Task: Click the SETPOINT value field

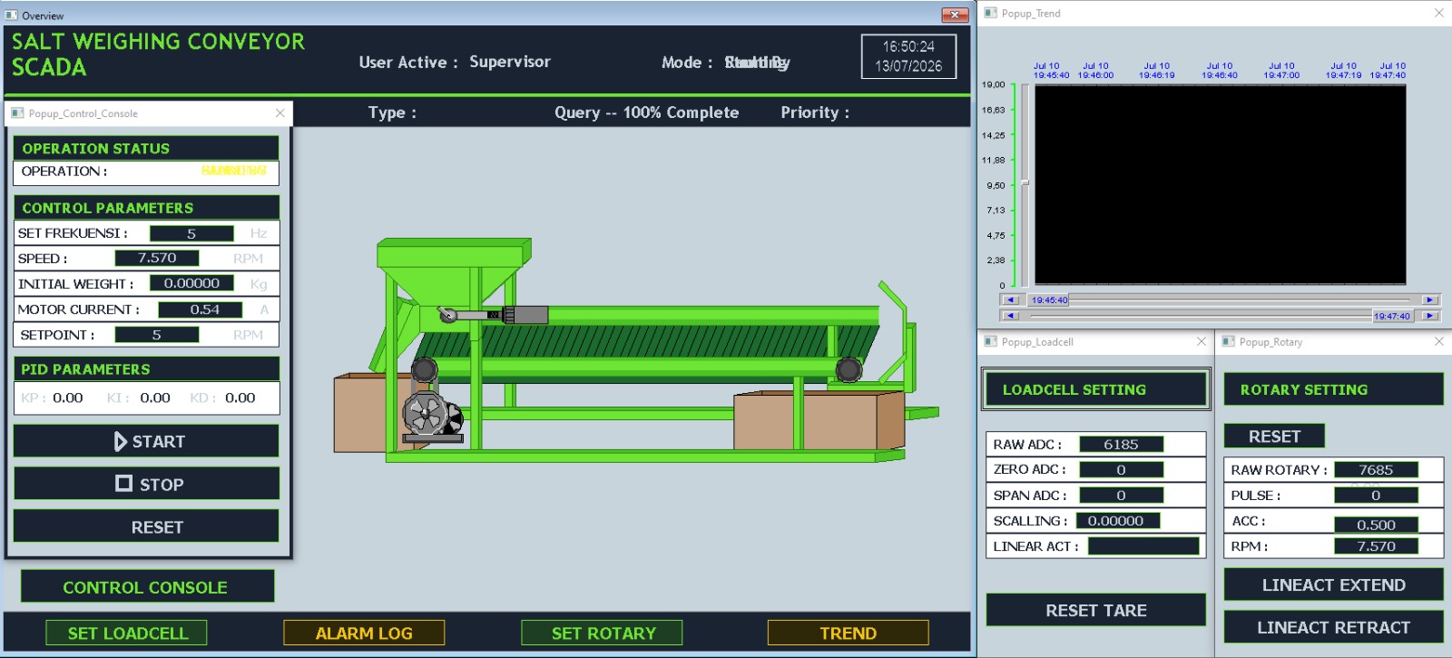Action: coord(157,335)
